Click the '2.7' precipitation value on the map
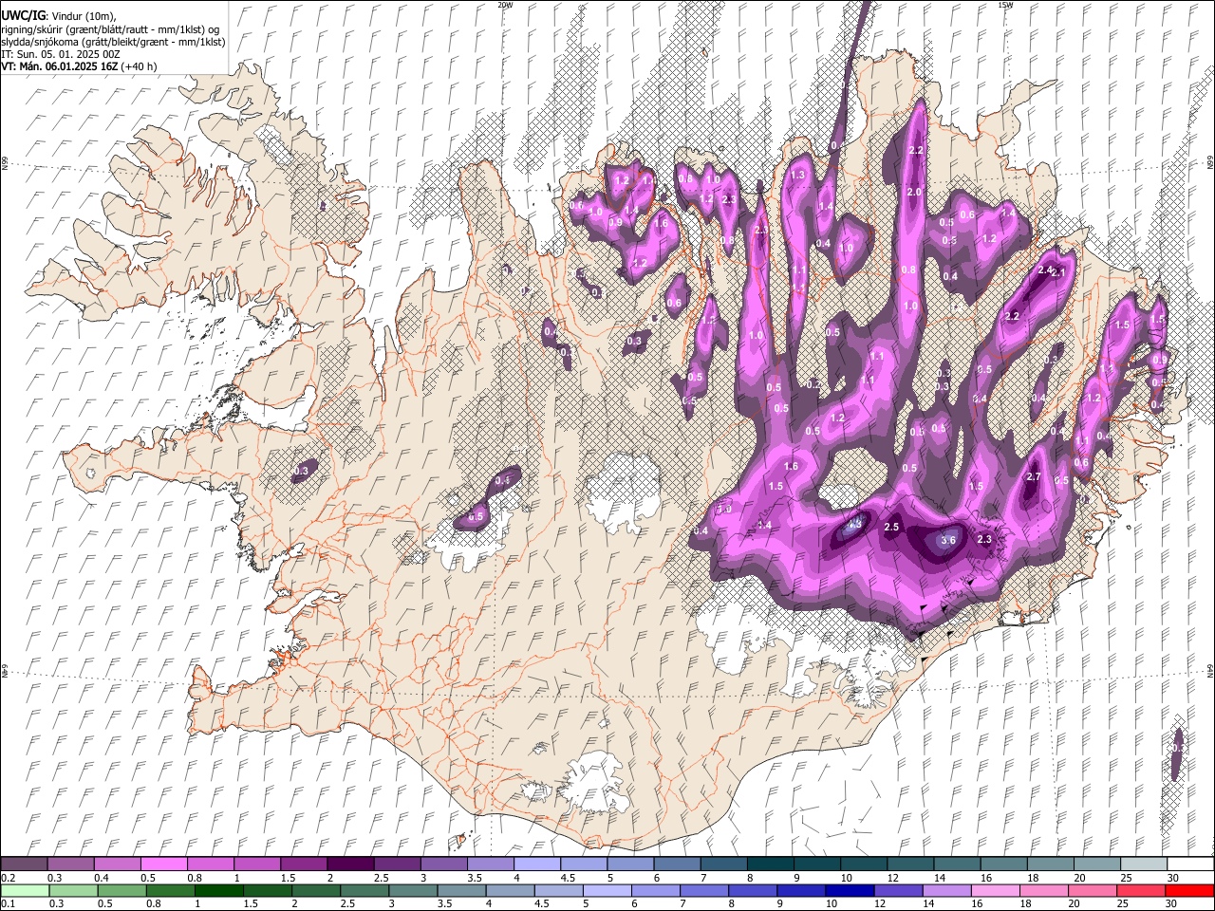Screen dimensions: 1215x911 [x=1034, y=477]
